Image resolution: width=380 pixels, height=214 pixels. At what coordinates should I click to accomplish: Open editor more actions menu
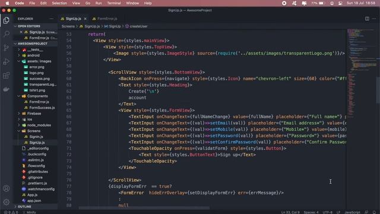point(374,18)
